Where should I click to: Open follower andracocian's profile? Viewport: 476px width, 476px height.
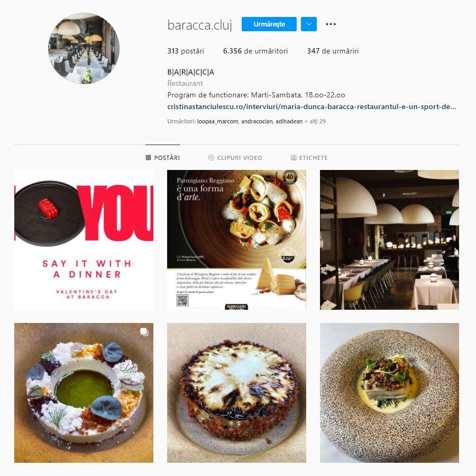click(x=257, y=121)
